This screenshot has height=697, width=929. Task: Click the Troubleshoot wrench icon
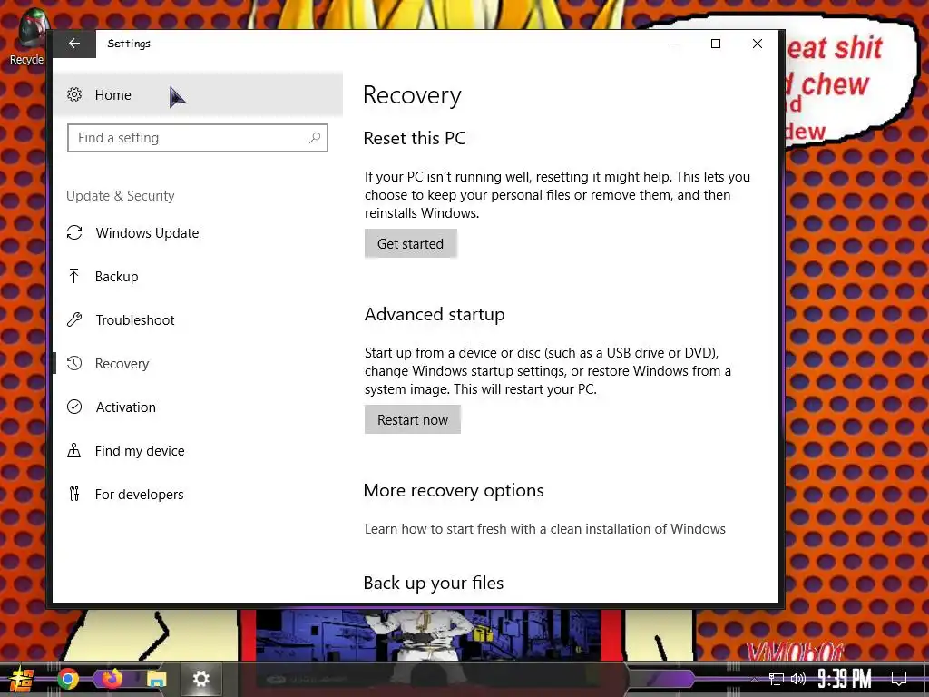coord(74,320)
